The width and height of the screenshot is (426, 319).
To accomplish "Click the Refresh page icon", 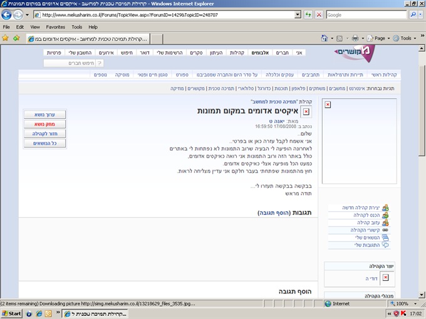I will click(308, 15).
